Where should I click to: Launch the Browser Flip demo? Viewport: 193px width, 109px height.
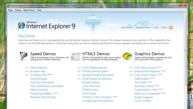pyautogui.click(x=38, y=71)
